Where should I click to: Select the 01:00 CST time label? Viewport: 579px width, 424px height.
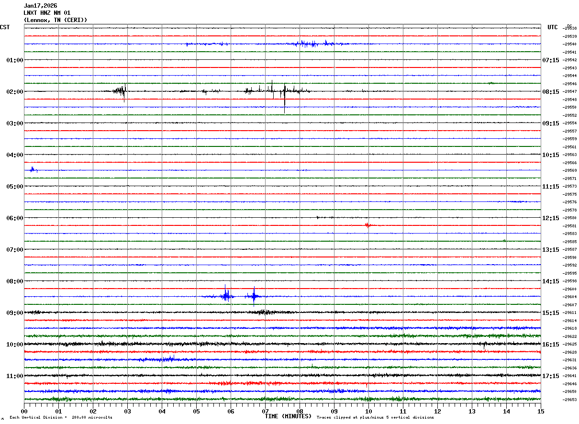tap(15, 60)
